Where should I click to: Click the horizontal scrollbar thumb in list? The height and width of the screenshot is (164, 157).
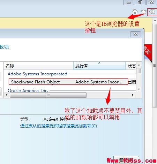(48, 95)
